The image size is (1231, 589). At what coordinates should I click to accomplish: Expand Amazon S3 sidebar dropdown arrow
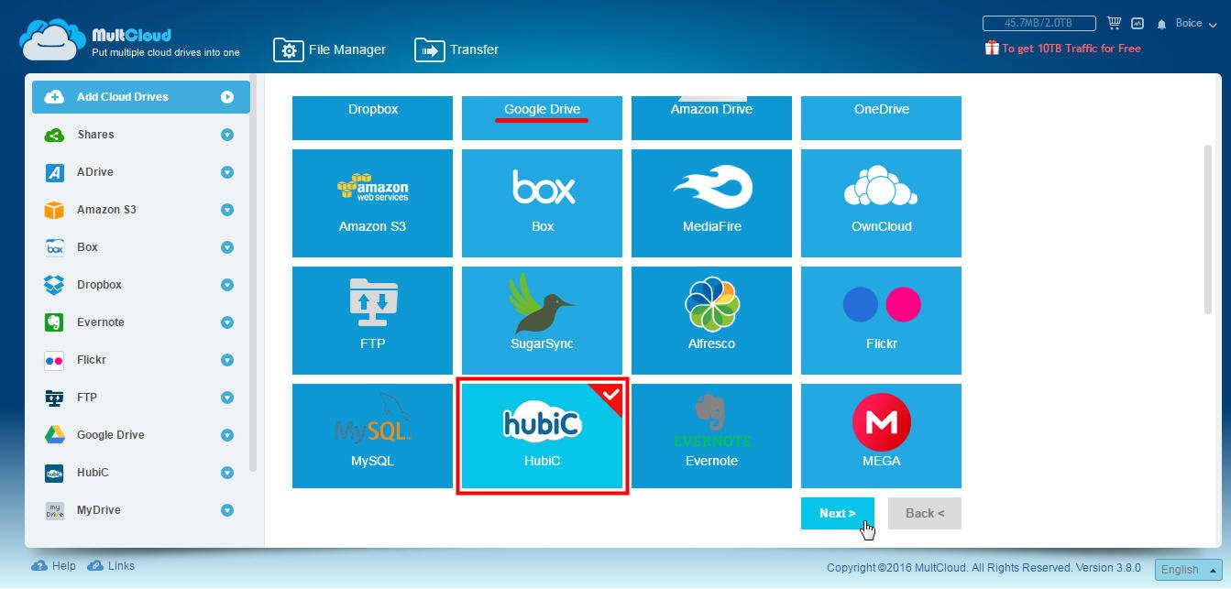[227, 210]
